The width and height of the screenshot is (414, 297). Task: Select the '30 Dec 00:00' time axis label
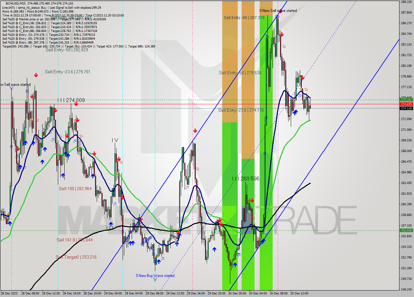238,294
